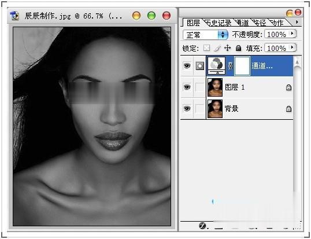The height and width of the screenshot is (239, 311).
Task: Click the lock all padlock icon
Action: click(x=238, y=48)
